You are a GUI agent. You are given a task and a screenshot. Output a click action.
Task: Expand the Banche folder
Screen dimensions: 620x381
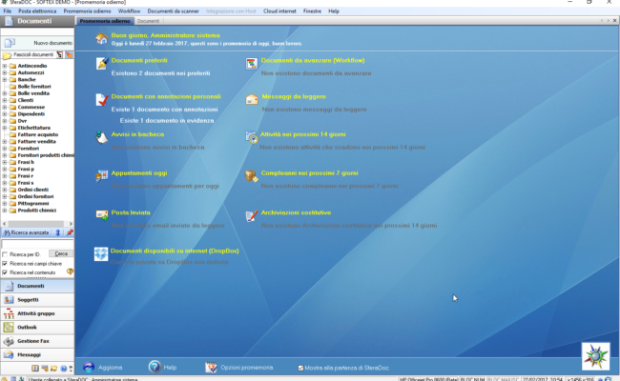tap(5, 80)
